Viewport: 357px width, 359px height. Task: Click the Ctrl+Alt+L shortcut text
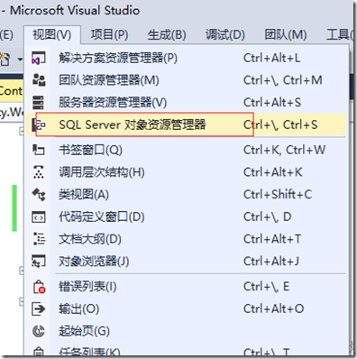(272, 58)
